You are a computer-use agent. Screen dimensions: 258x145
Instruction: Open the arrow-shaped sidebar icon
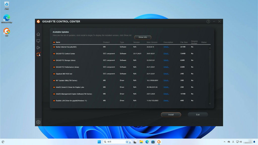(x=38, y=48)
